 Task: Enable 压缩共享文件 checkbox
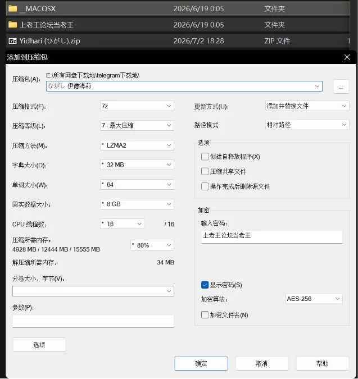point(205,172)
